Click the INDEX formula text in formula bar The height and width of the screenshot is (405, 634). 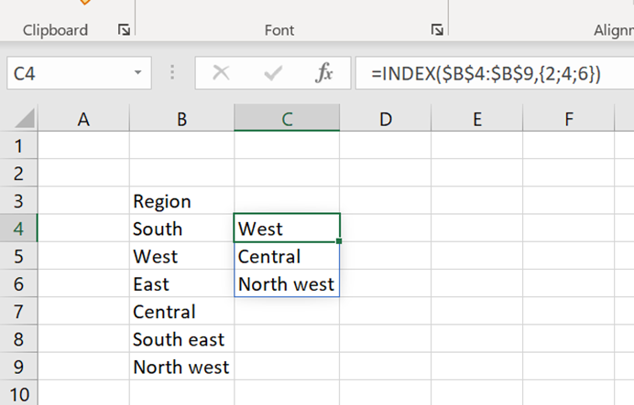tap(486, 74)
